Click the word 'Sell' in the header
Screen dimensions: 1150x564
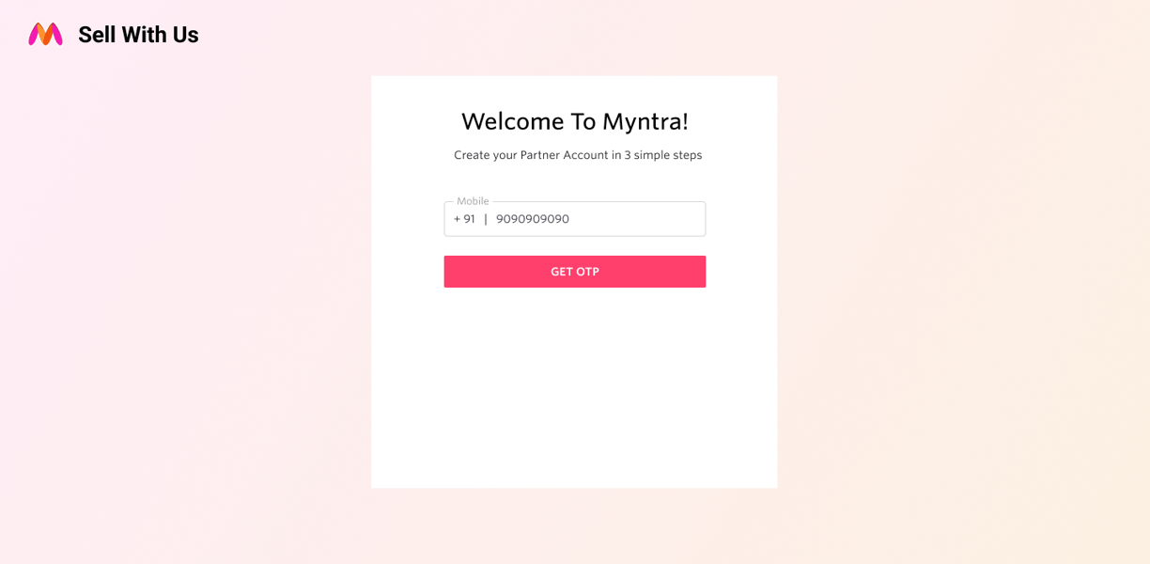coord(97,35)
